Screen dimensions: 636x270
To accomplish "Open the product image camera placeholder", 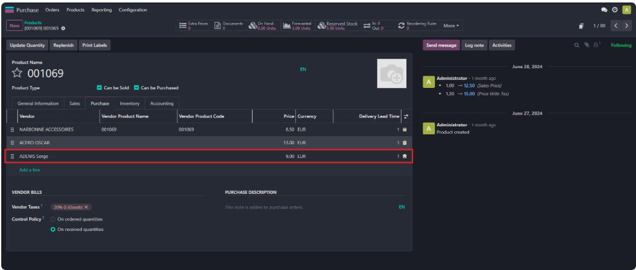I will (392, 74).
